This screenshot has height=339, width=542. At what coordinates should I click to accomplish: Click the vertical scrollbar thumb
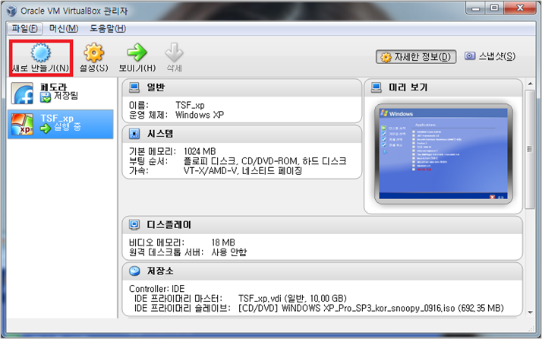tap(530, 149)
